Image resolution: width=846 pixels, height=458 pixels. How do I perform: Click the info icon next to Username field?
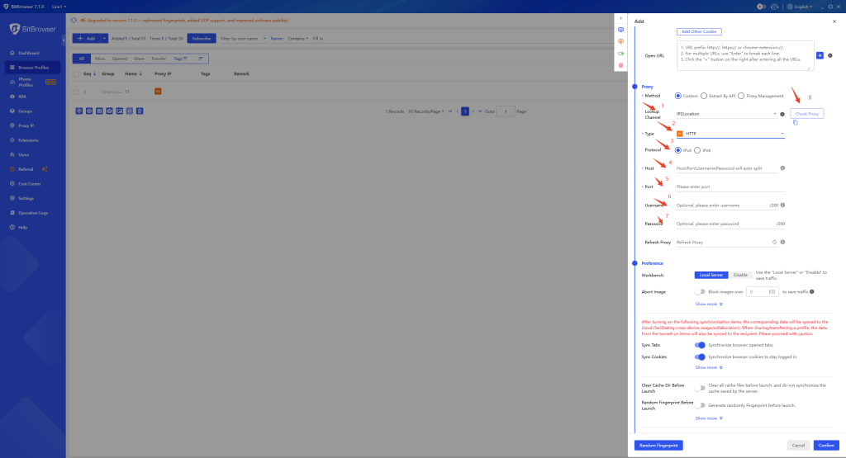coord(782,205)
